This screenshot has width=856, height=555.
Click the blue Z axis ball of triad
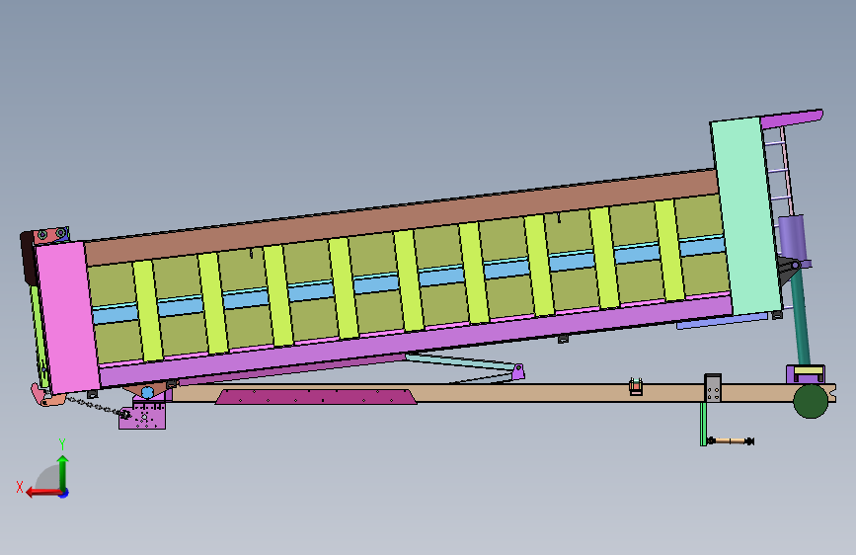[64, 493]
